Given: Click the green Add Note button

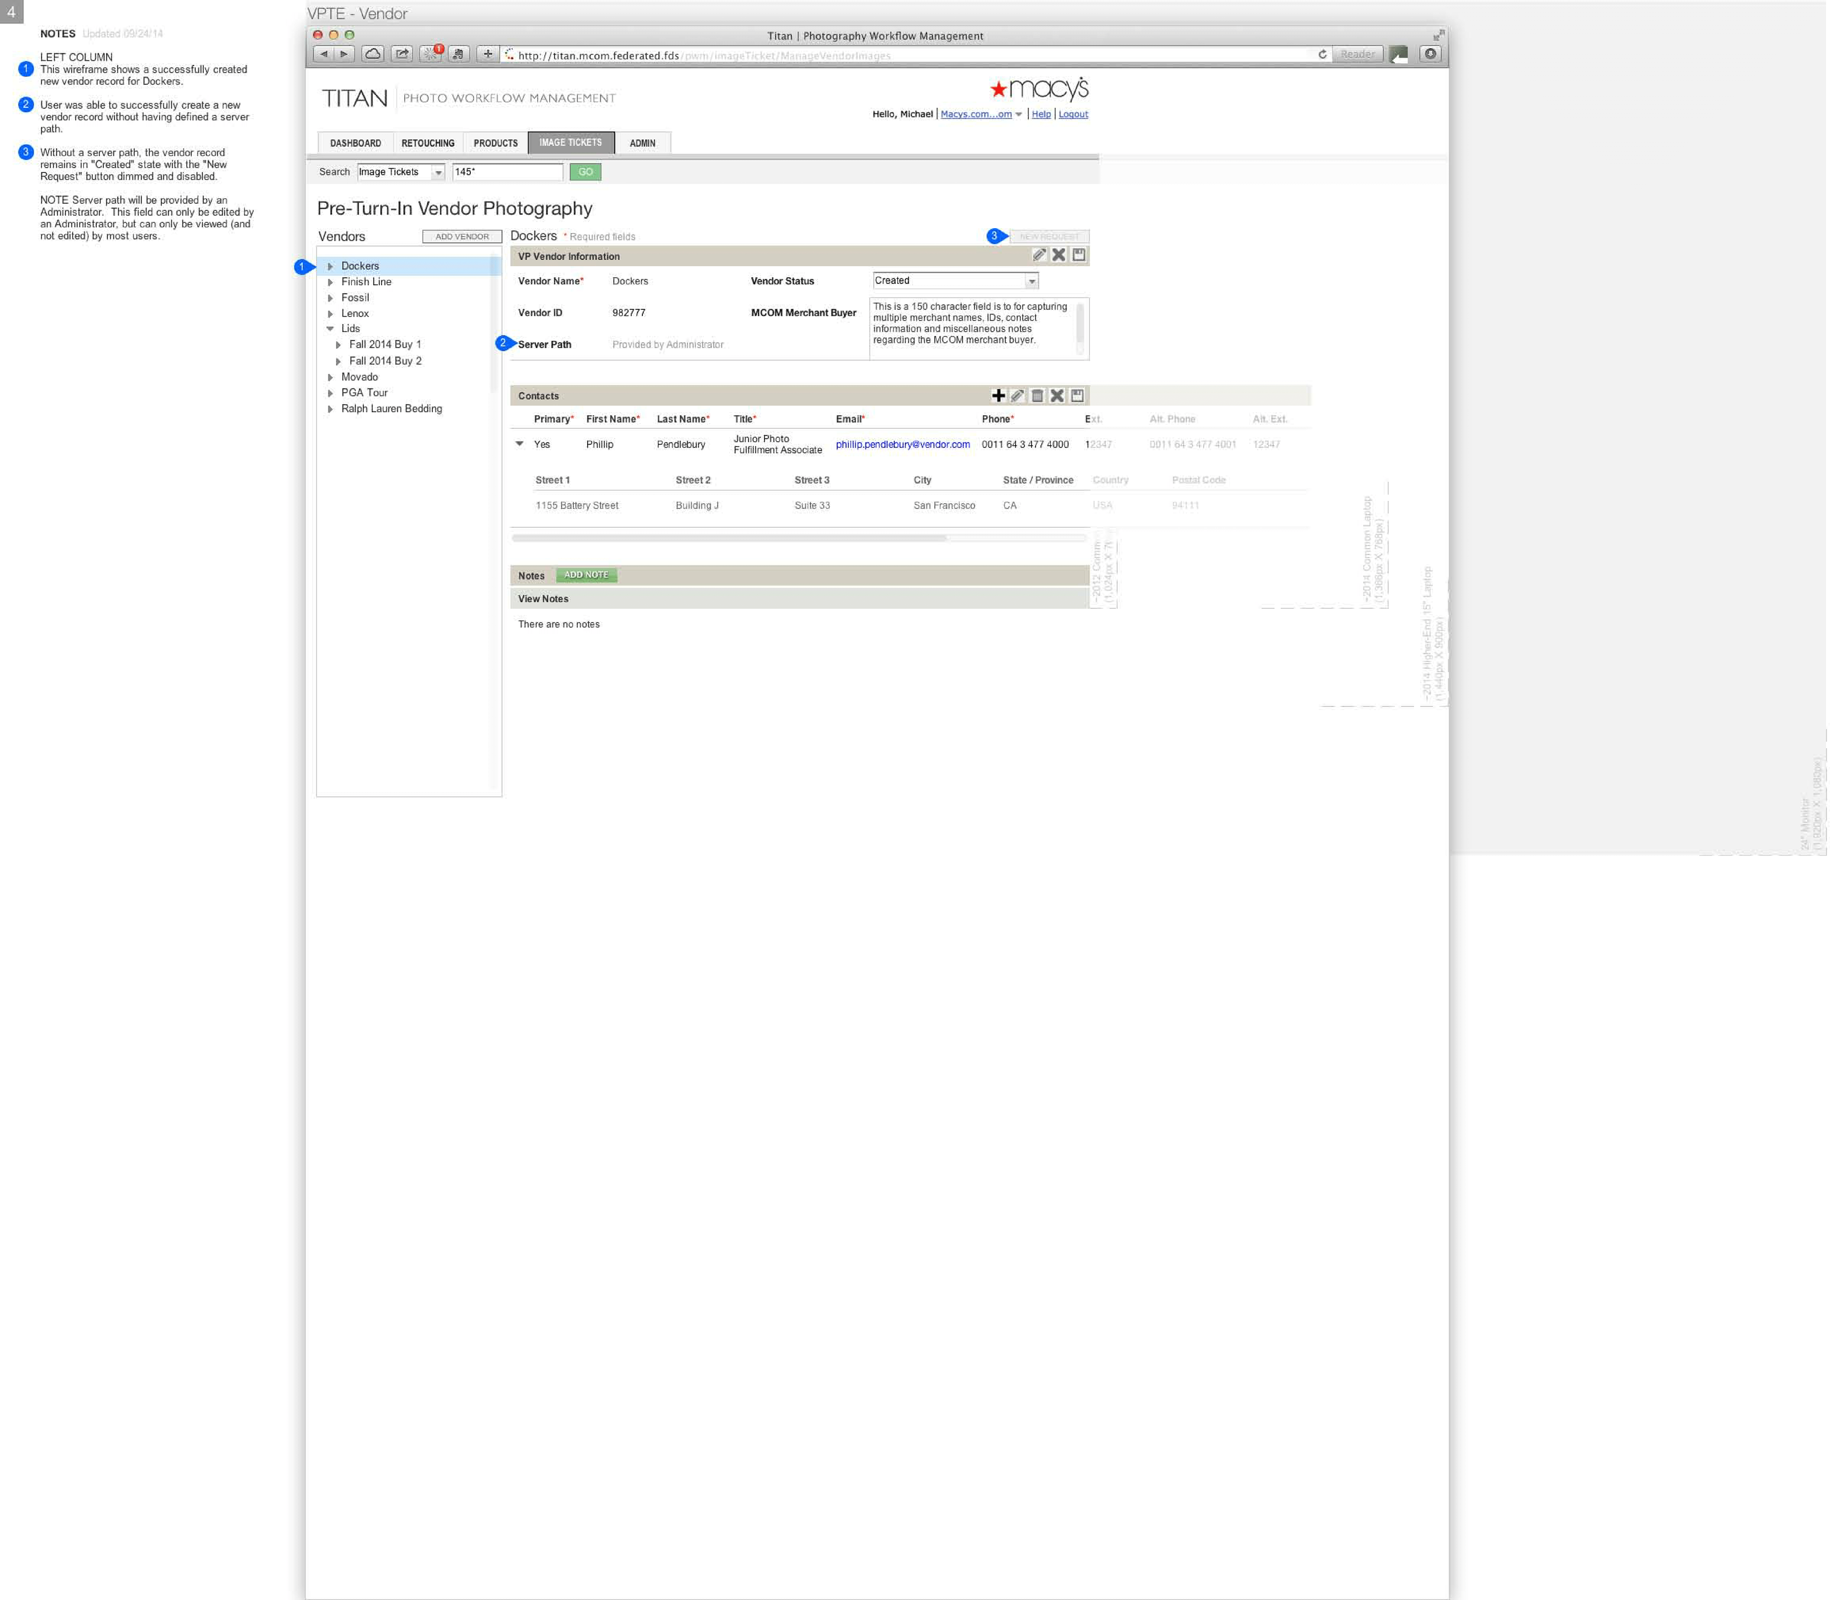Looking at the screenshot, I should point(586,576).
